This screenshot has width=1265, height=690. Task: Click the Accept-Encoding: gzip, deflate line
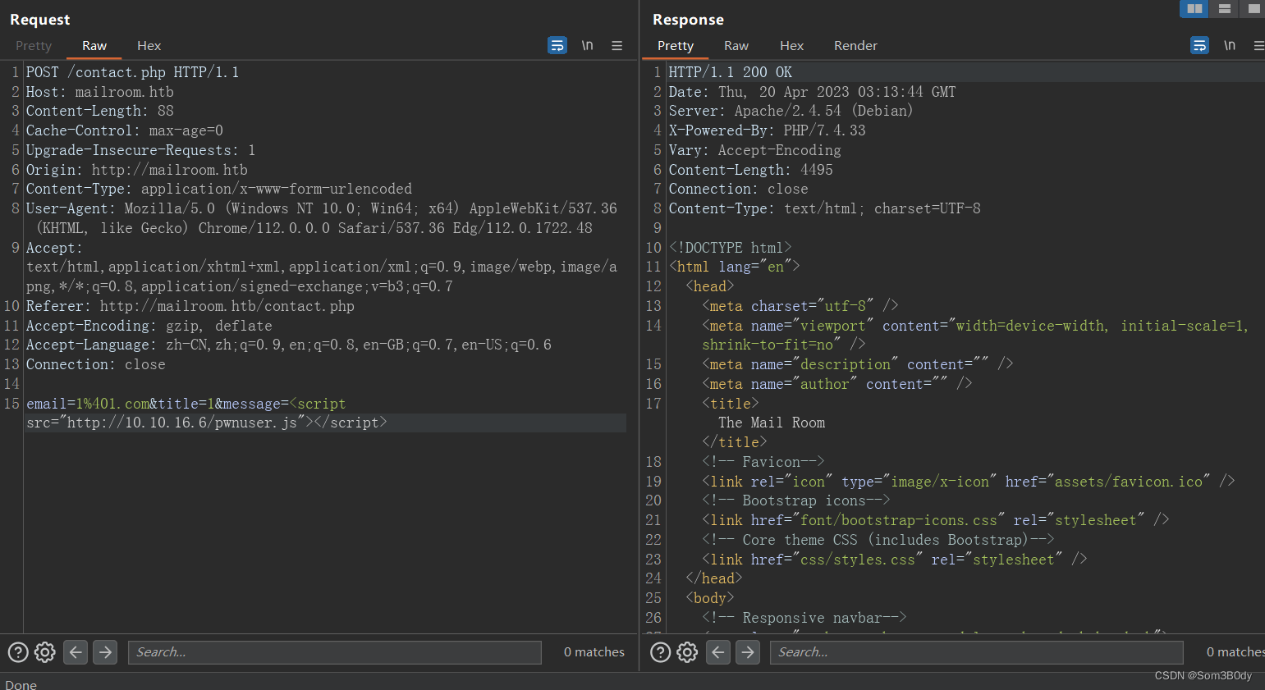[149, 326]
